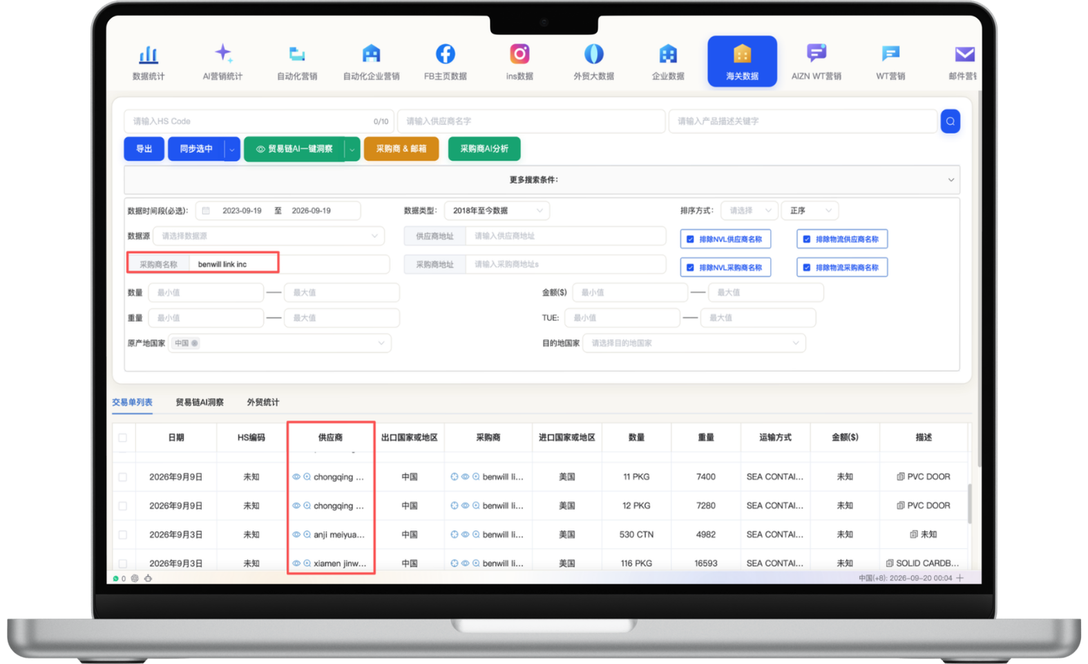This screenshot has width=1088, height=664.
Task: Toggle 排除物流供应商名称 checkbox
Action: [806, 240]
